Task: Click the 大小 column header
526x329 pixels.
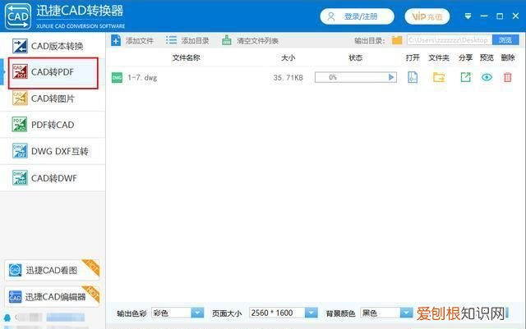Action: 288,57
